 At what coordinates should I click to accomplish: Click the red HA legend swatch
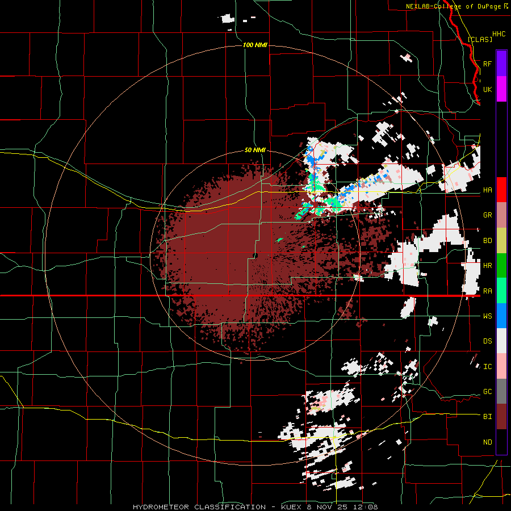tap(501, 190)
